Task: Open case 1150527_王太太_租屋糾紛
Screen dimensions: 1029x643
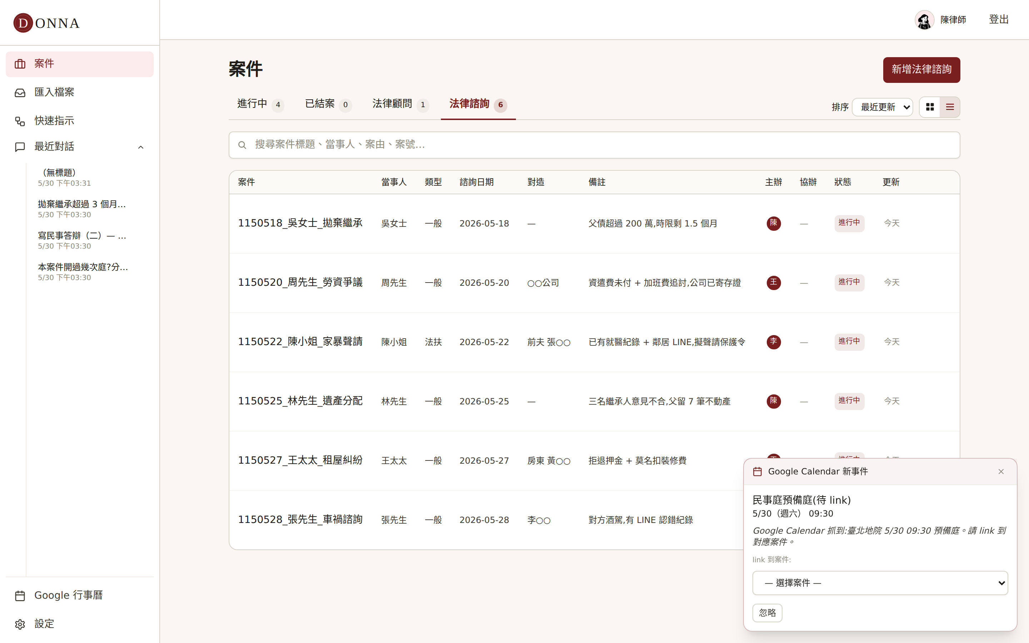Action: [300, 460]
